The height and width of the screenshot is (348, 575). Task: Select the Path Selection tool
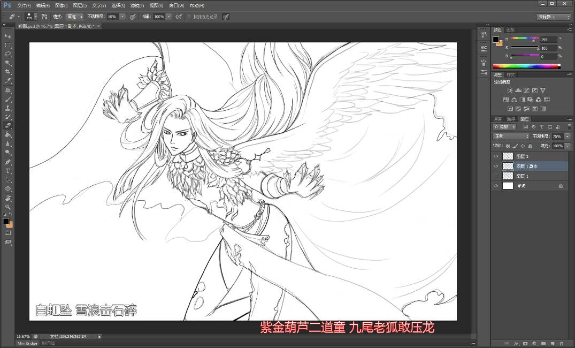[7, 179]
